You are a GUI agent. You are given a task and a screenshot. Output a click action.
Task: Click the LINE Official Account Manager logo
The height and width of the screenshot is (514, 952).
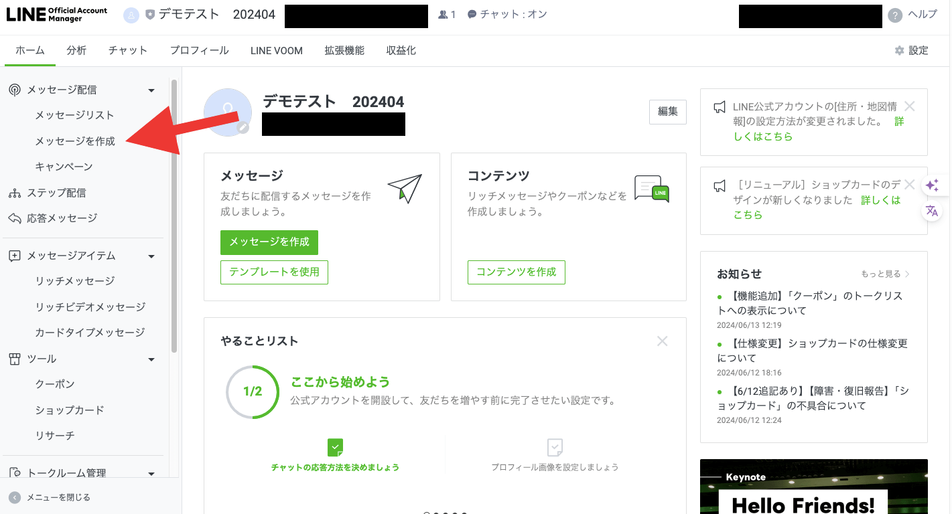(x=57, y=15)
